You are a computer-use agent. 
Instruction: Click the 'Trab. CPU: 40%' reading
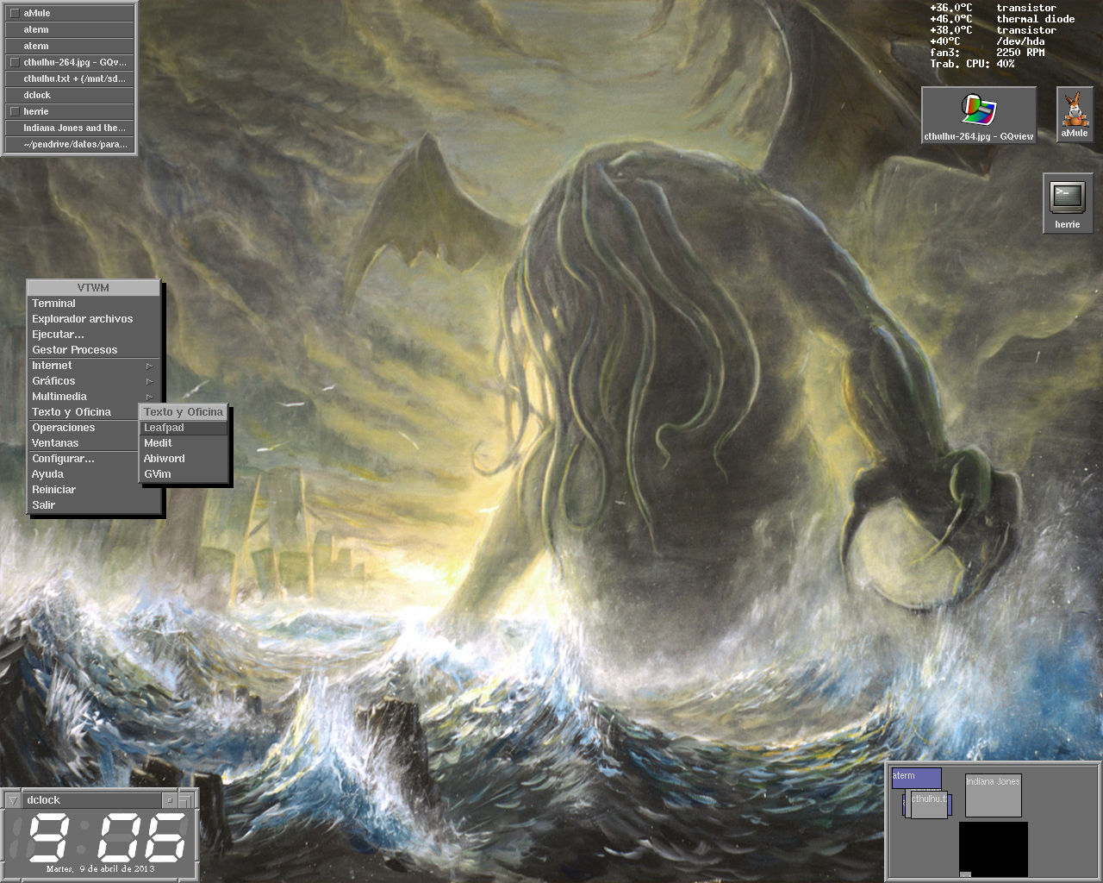point(972,64)
